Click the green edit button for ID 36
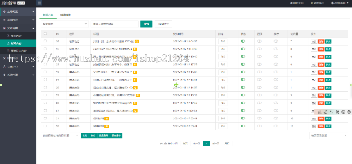Viewport: 352px width, 164px height. [328, 41]
